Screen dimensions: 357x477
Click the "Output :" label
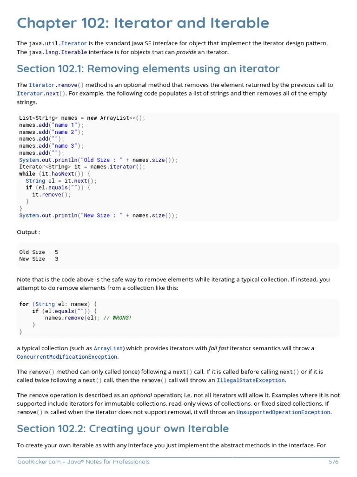coord(28,232)
